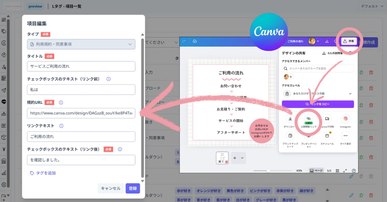387x202 pixels.
Task: Adjust the Canva zoom slider handle
Action: click(268, 170)
